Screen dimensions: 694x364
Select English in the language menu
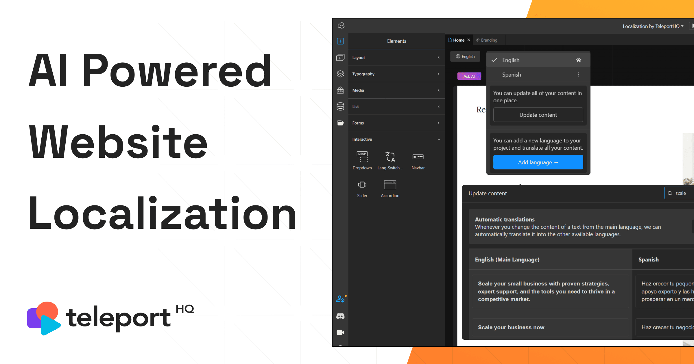[x=538, y=60]
